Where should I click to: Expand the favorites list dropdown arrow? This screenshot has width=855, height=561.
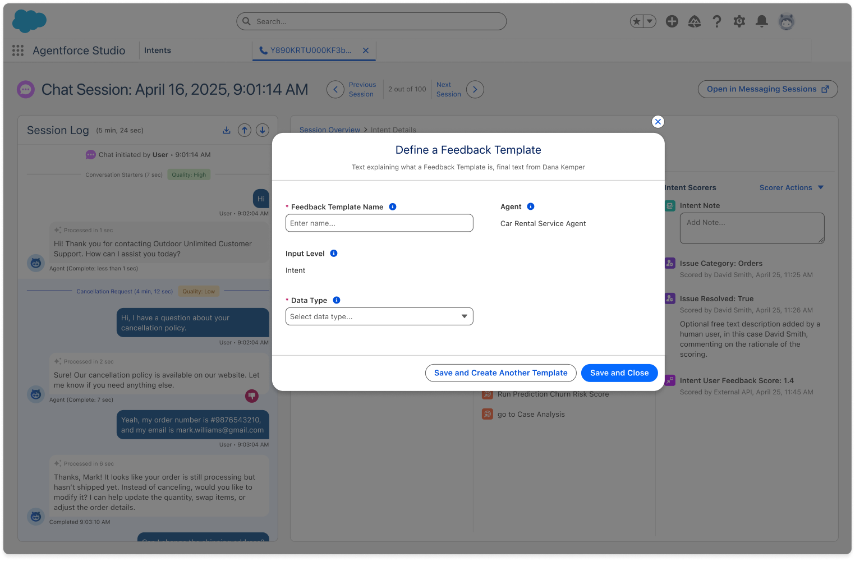pyautogui.click(x=650, y=21)
